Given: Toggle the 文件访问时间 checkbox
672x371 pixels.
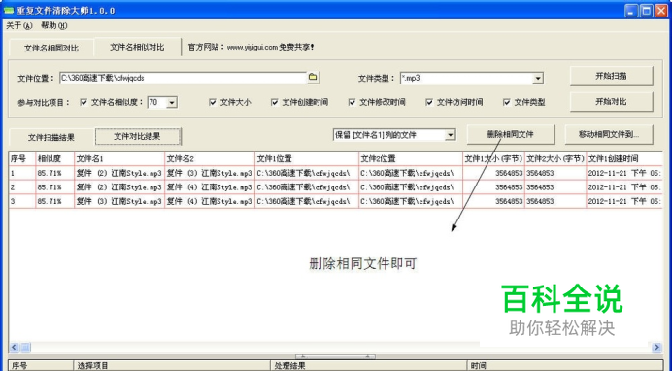Looking at the screenshot, I should click(429, 102).
